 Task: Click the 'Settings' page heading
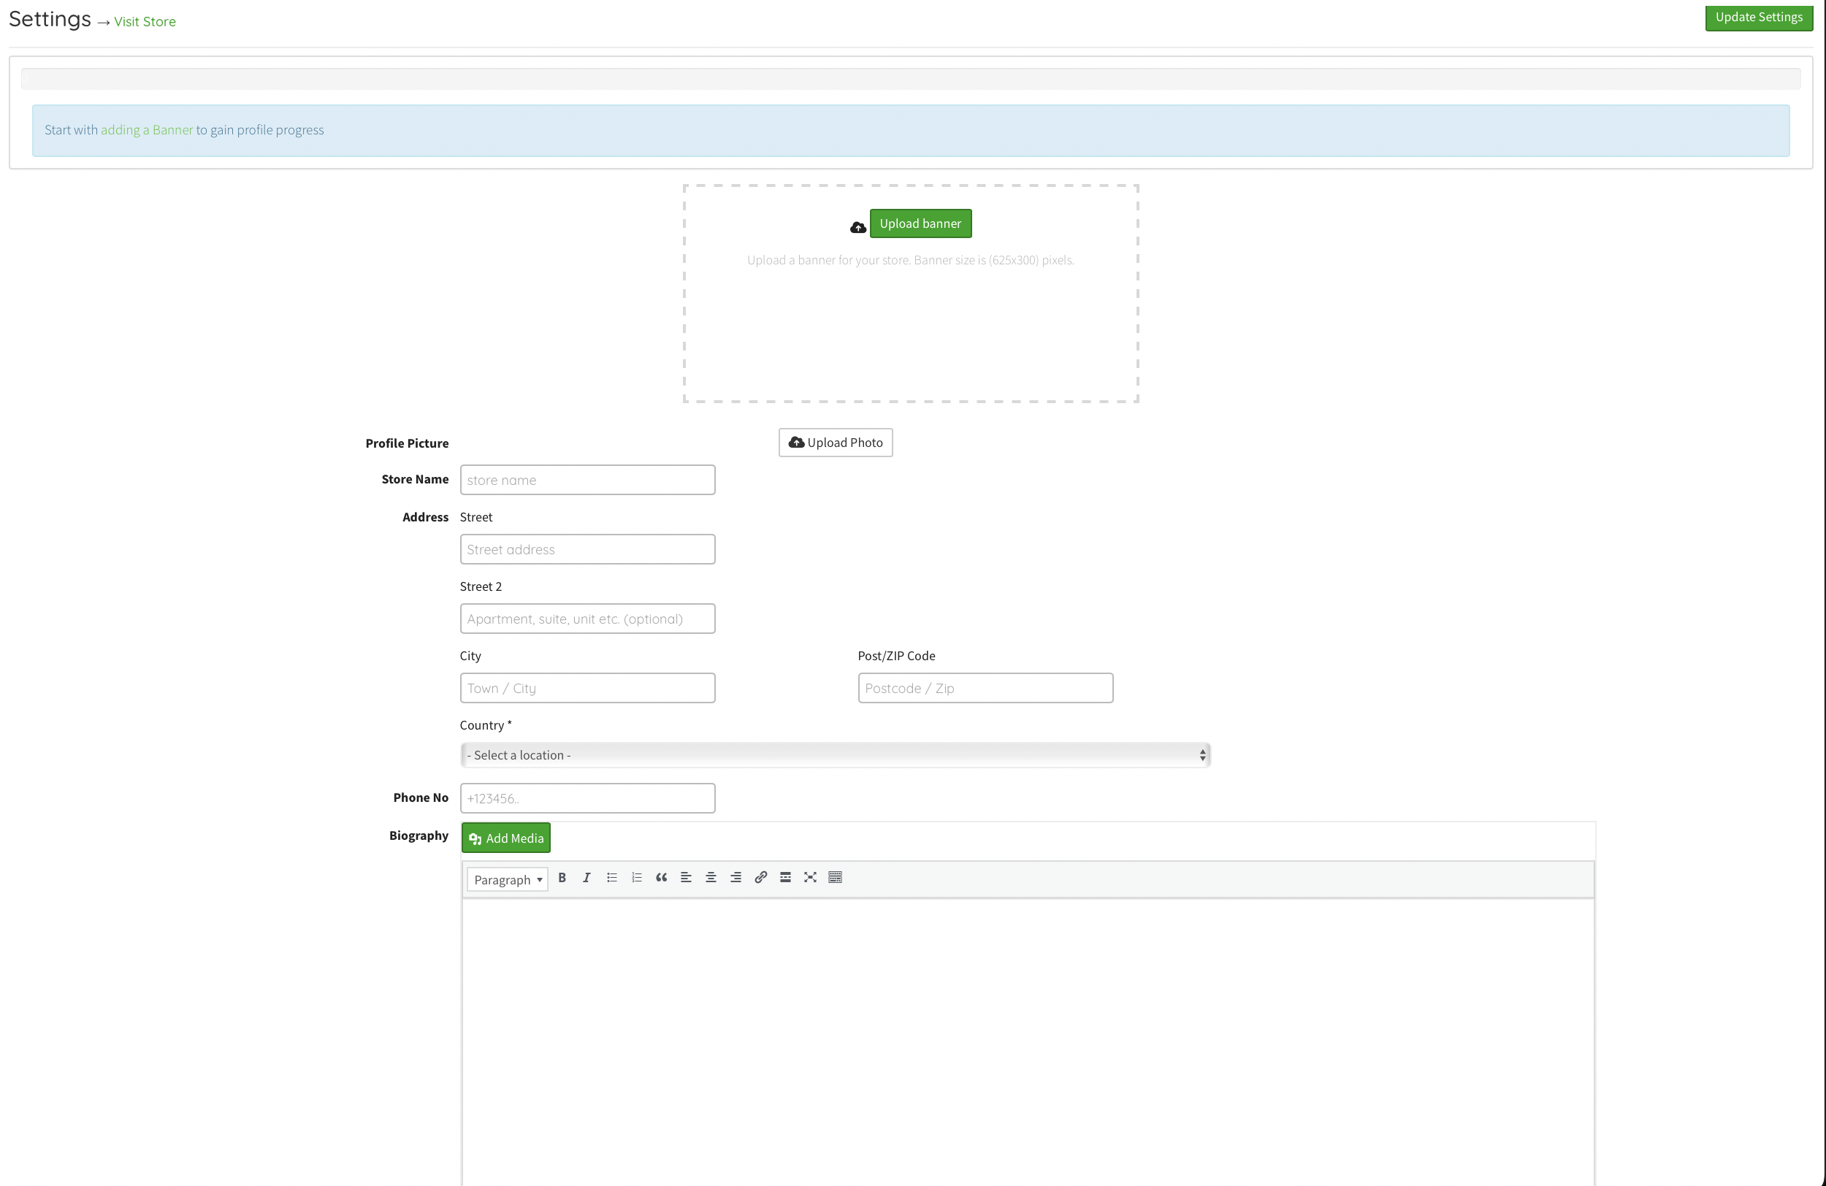[50, 18]
